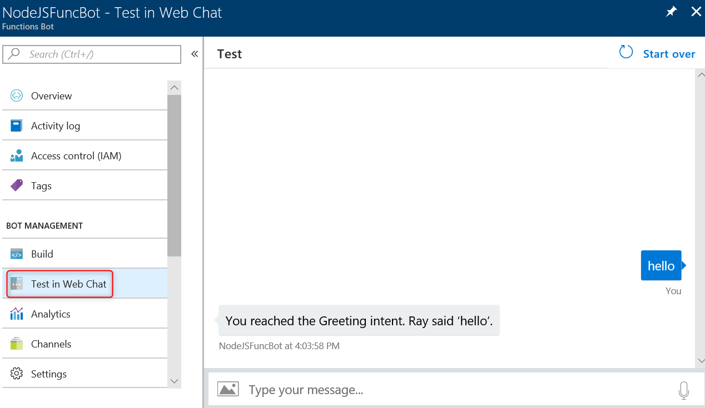705x408 pixels.
Task: Click the Settings gear icon
Action: (17, 374)
